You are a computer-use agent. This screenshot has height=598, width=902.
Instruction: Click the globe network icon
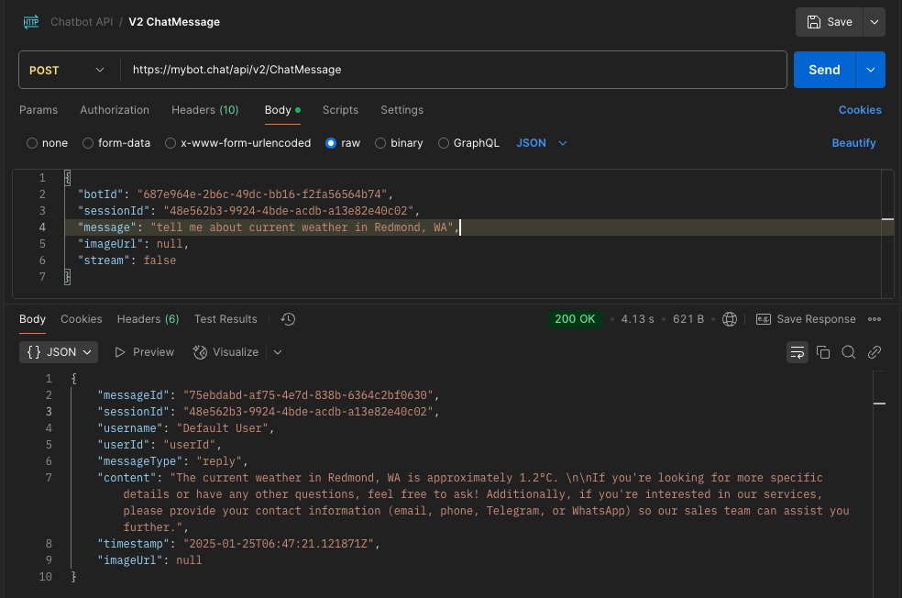coord(730,319)
